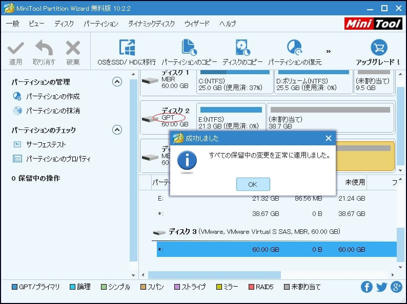Image resolution: width=407 pixels, height=304 pixels.
Task: Click the 取り消す (Undo) arrow icon
Action: coord(44,49)
